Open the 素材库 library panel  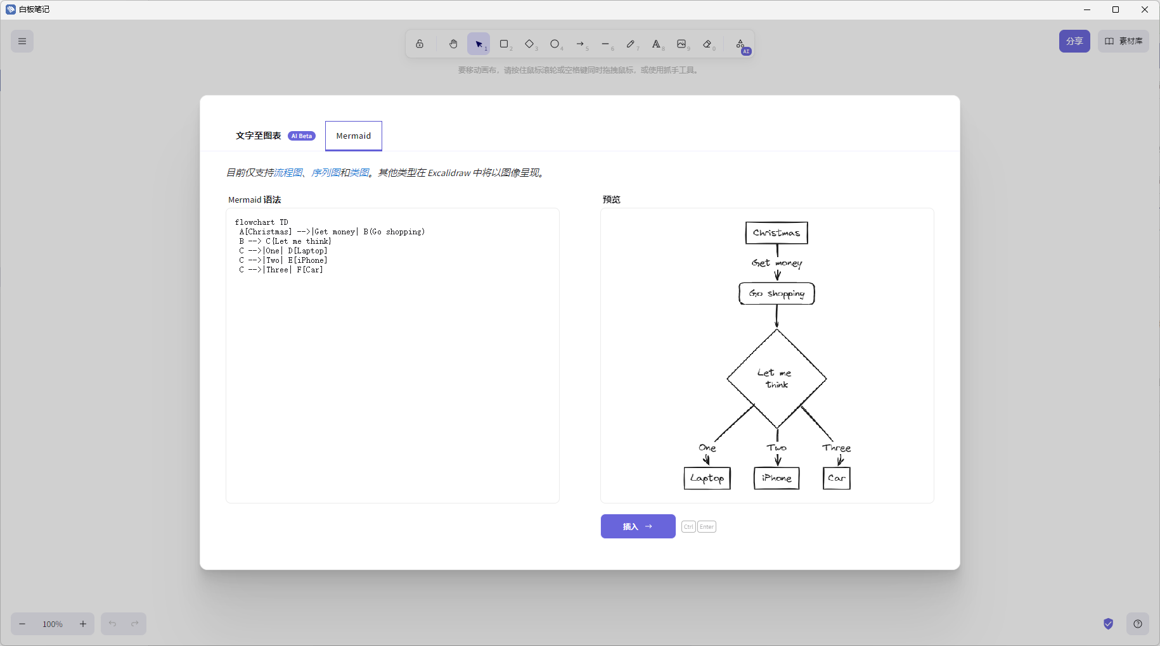(x=1123, y=41)
